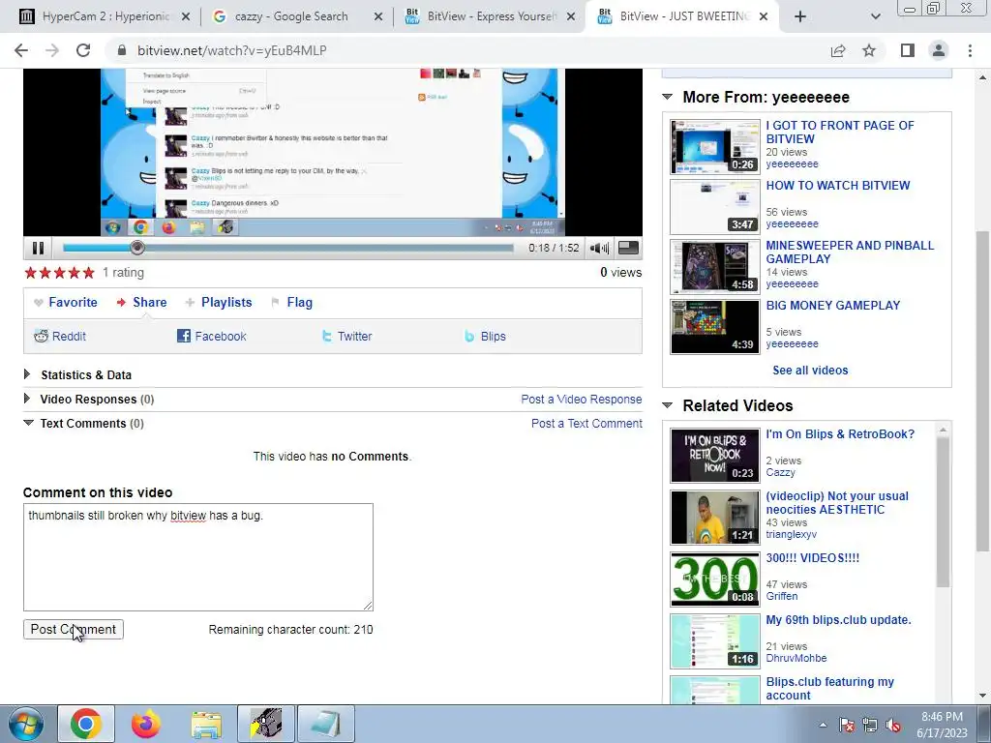
Task: Rate the video with the fifth star
Action: pos(88,272)
